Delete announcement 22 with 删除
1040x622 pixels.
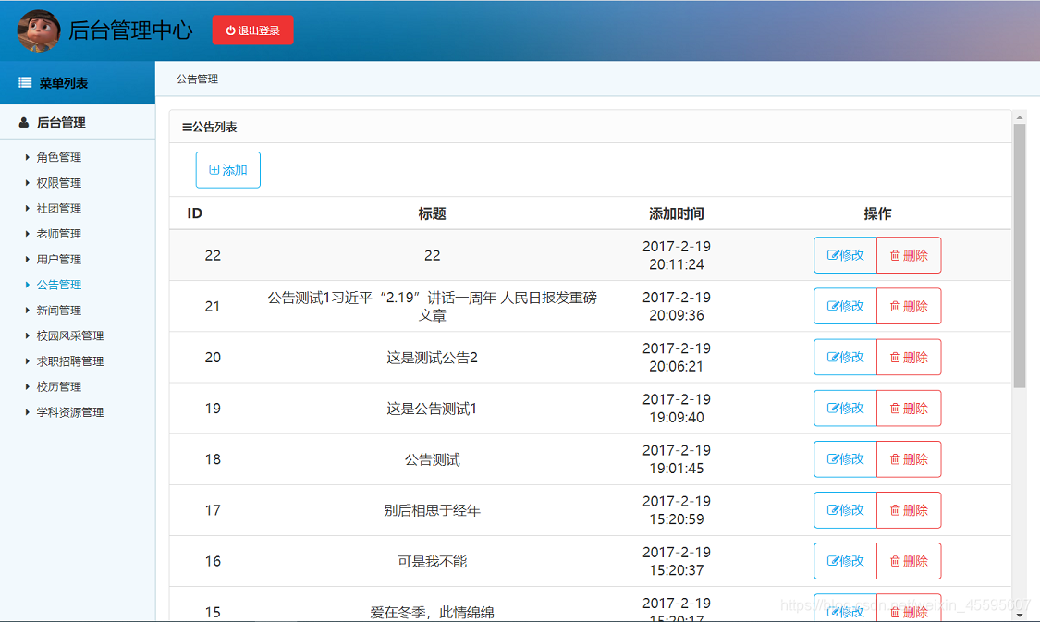909,255
